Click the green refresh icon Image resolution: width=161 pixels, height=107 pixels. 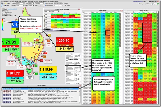click(x=158, y=4)
